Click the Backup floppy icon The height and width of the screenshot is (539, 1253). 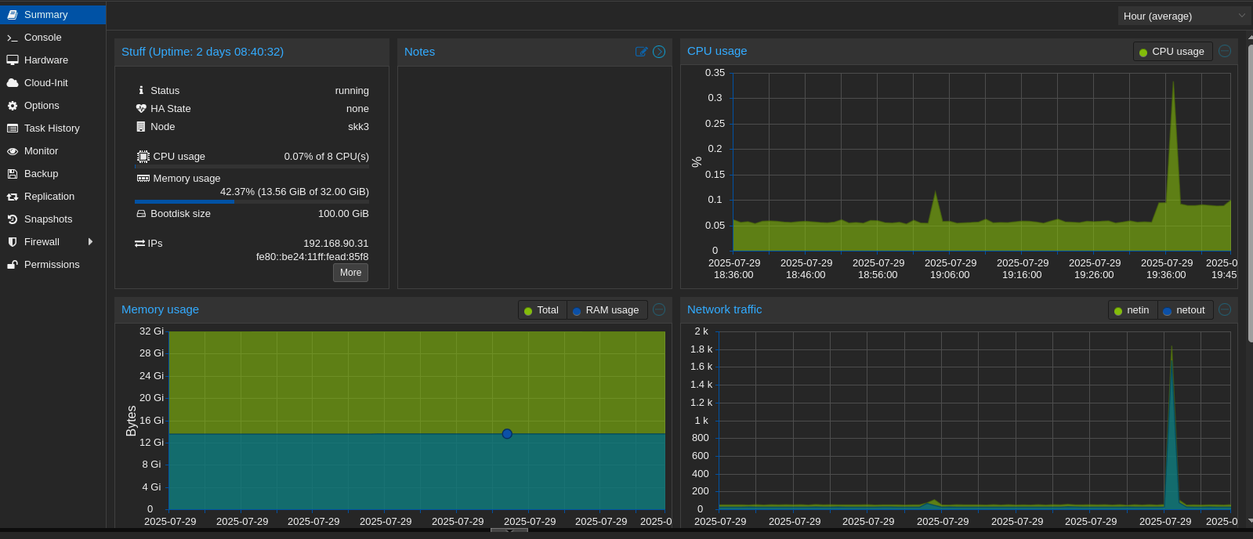[13, 174]
